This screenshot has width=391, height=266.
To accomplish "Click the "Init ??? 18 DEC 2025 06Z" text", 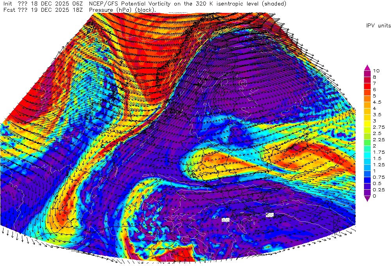I will (42, 4).
